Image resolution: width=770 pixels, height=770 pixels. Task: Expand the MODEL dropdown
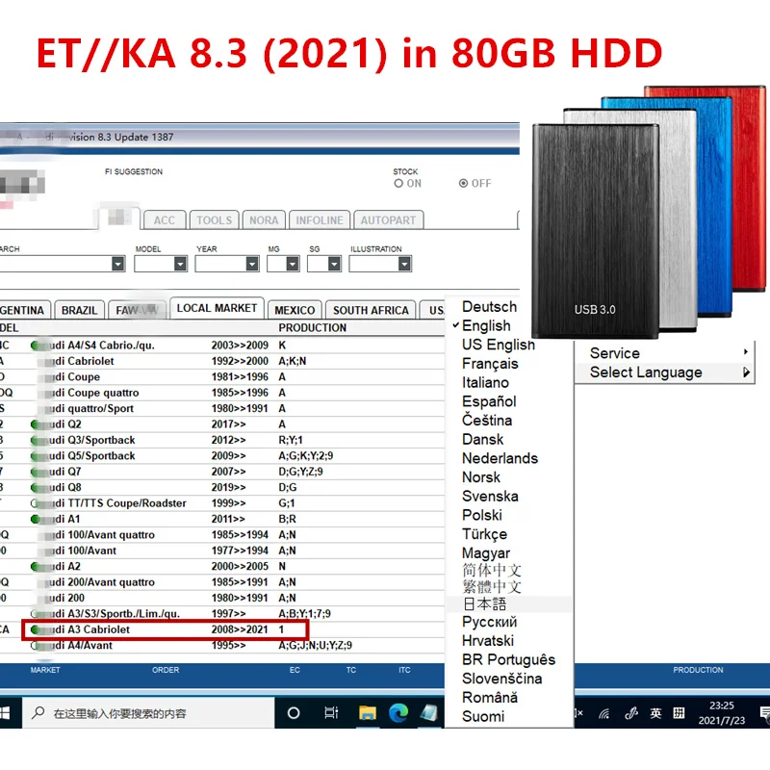pyautogui.click(x=180, y=264)
